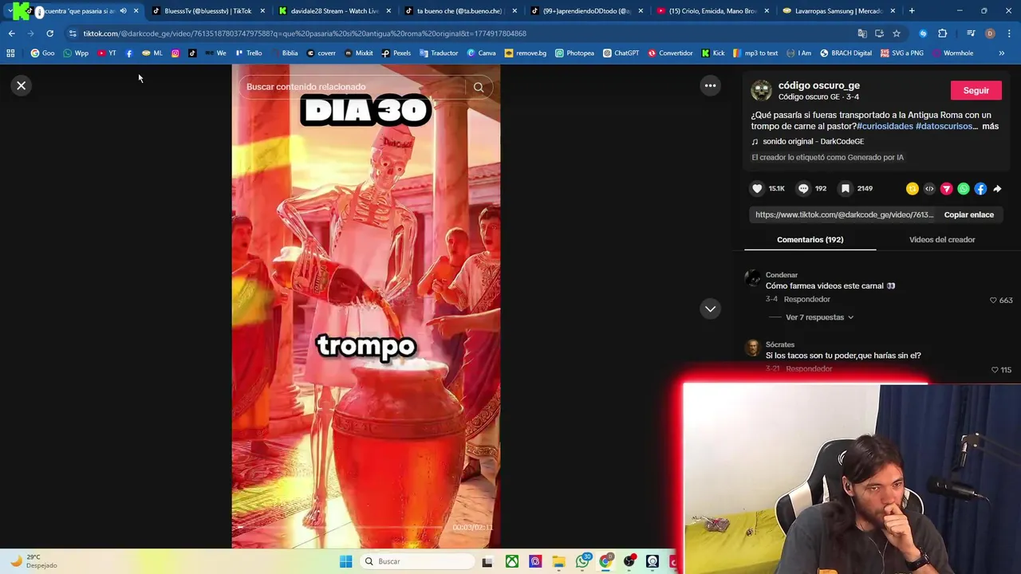Expand 'Ver 7 respuestas' under Condenar comment
The height and width of the screenshot is (574, 1021).
point(819,317)
